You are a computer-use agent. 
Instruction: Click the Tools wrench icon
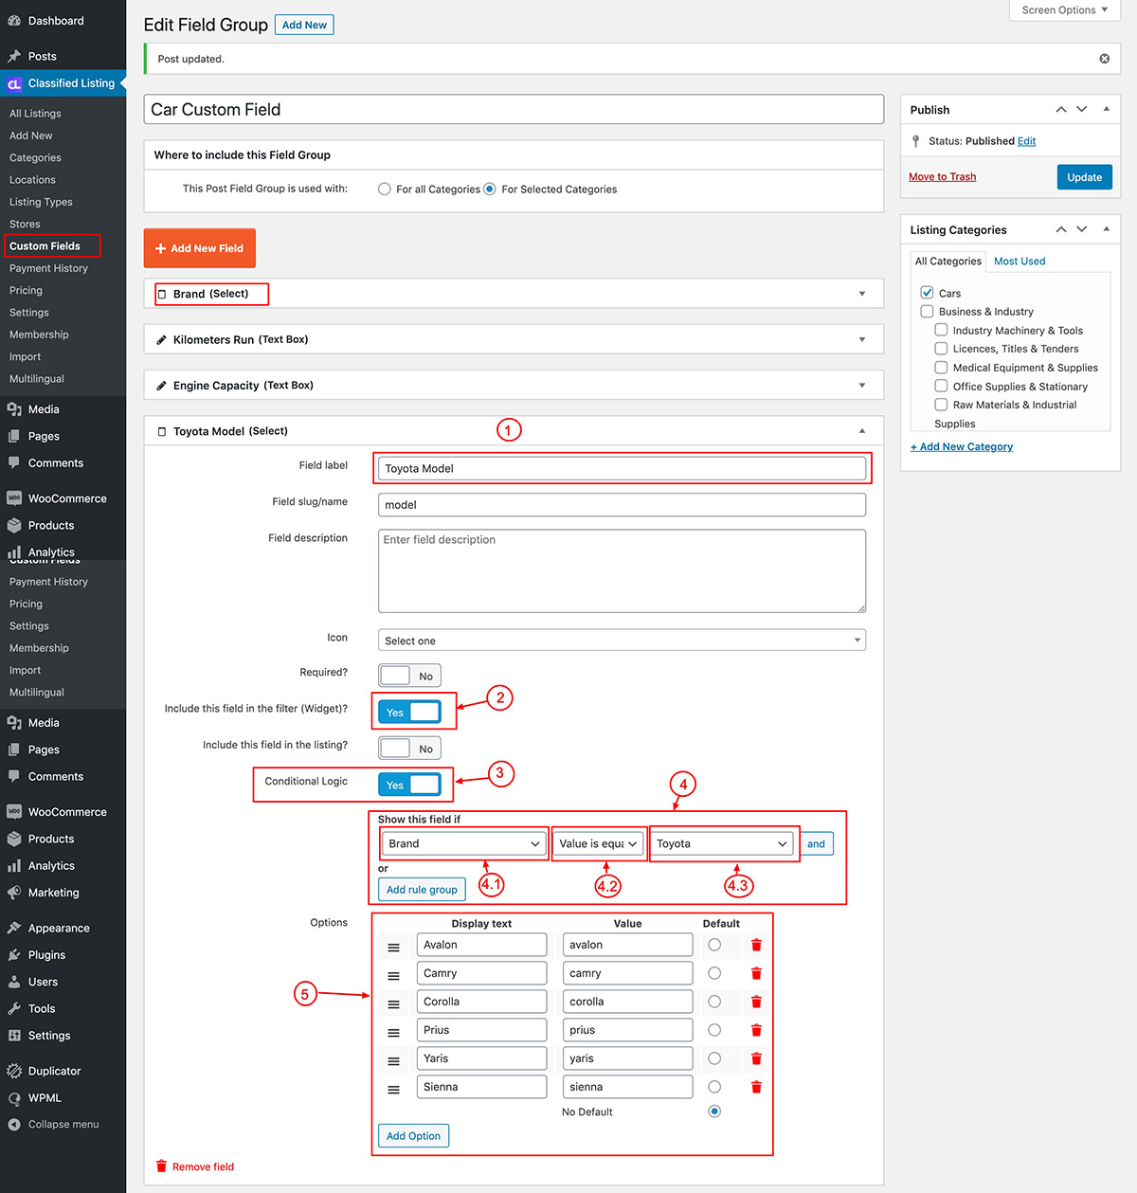(14, 1009)
